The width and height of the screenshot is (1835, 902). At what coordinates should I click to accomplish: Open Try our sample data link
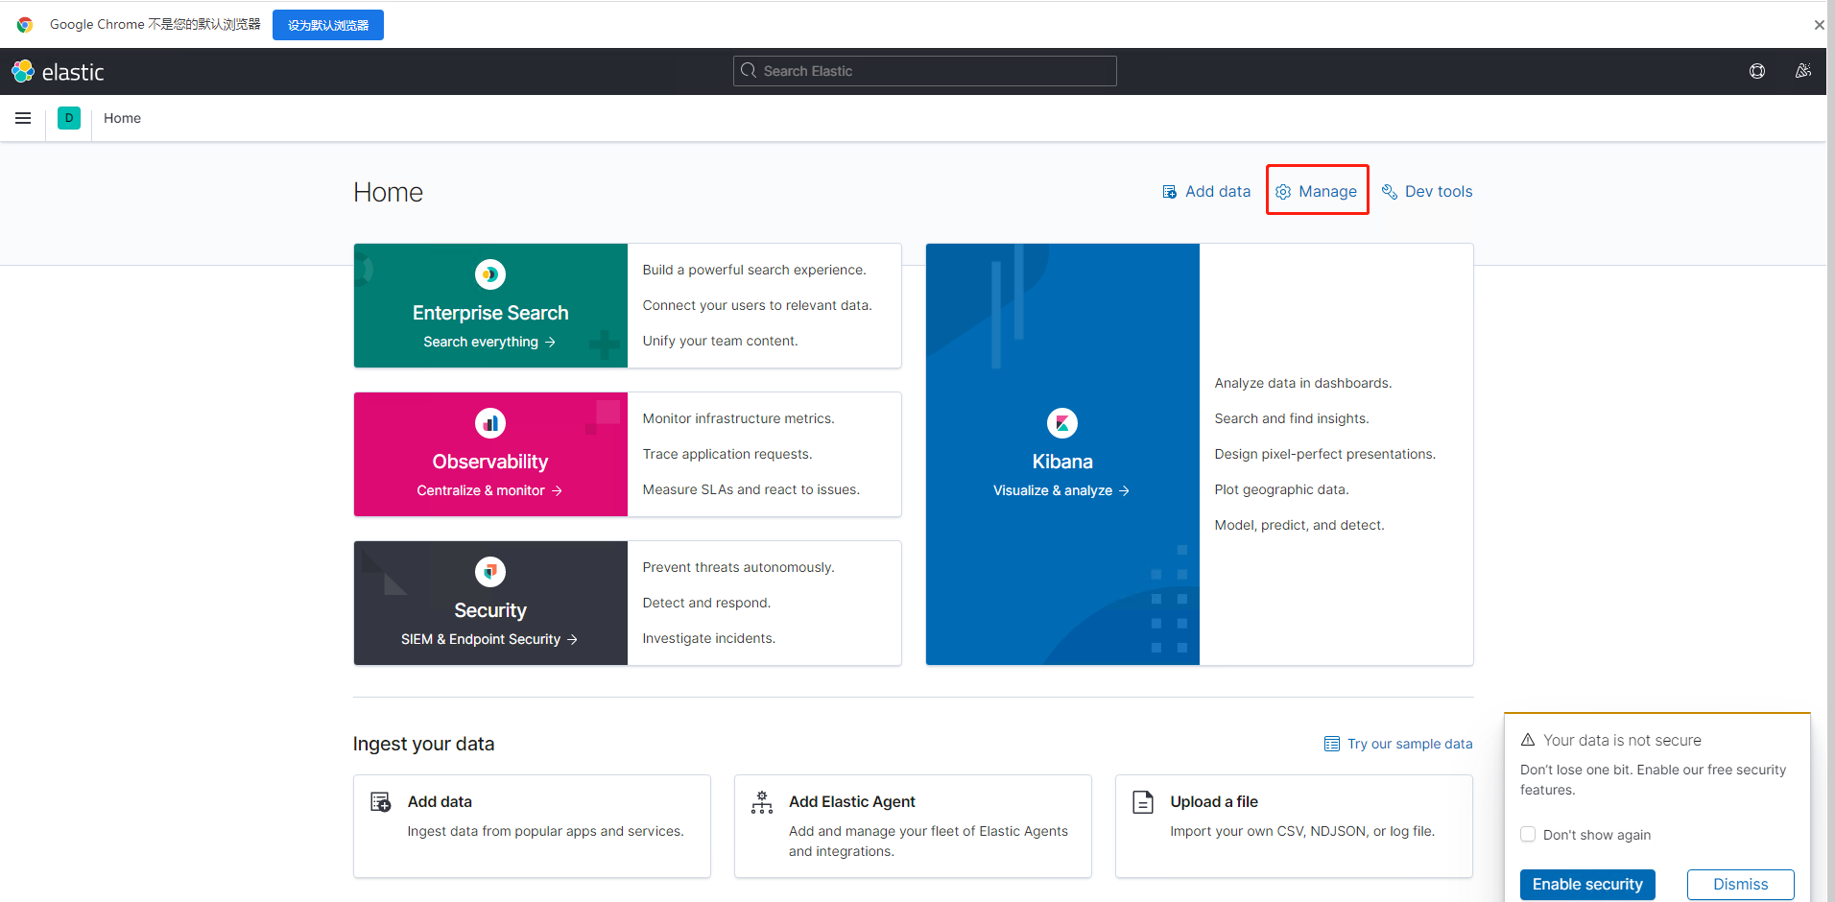coord(1398,744)
